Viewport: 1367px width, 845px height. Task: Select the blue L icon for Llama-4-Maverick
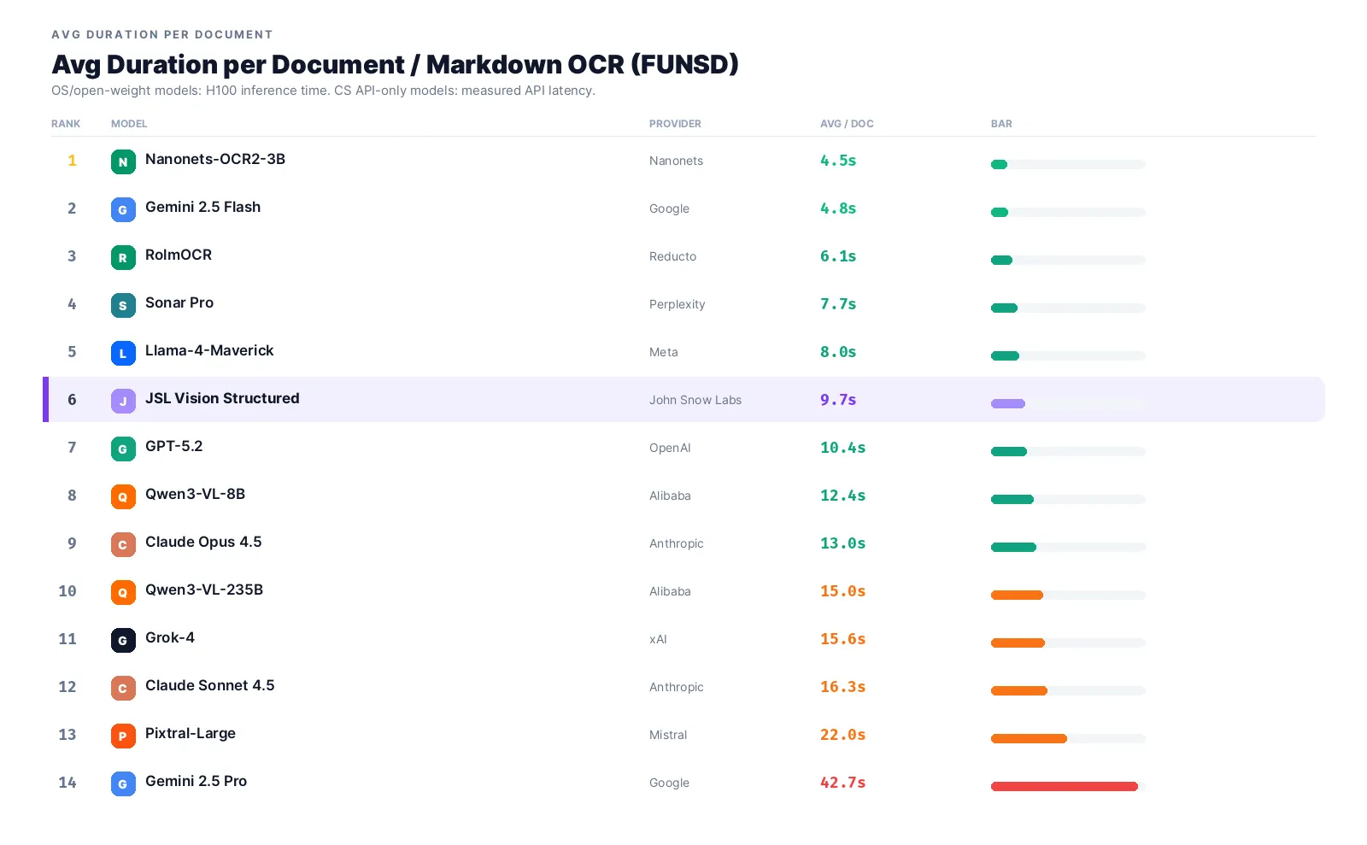pyautogui.click(x=123, y=353)
